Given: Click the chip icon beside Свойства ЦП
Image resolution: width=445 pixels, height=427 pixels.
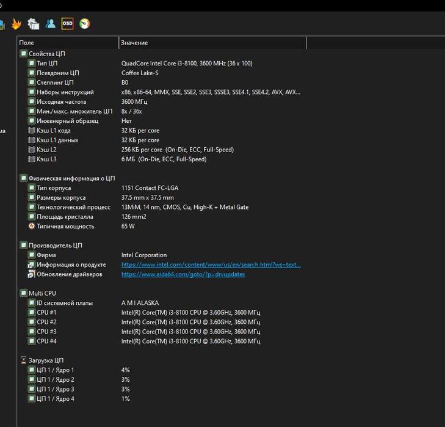Looking at the screenshot, I should 24,53.
